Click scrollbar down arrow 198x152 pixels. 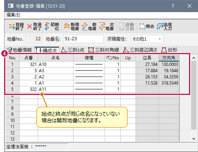(193, 139)
